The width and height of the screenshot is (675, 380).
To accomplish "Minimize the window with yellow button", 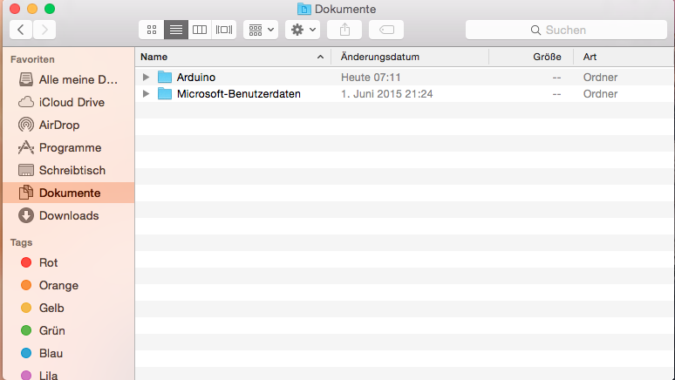I will tap(32, 9).
